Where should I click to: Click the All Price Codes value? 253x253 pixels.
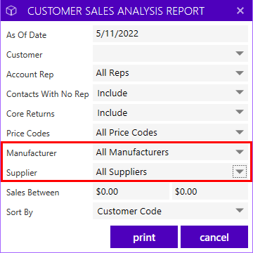126,133
